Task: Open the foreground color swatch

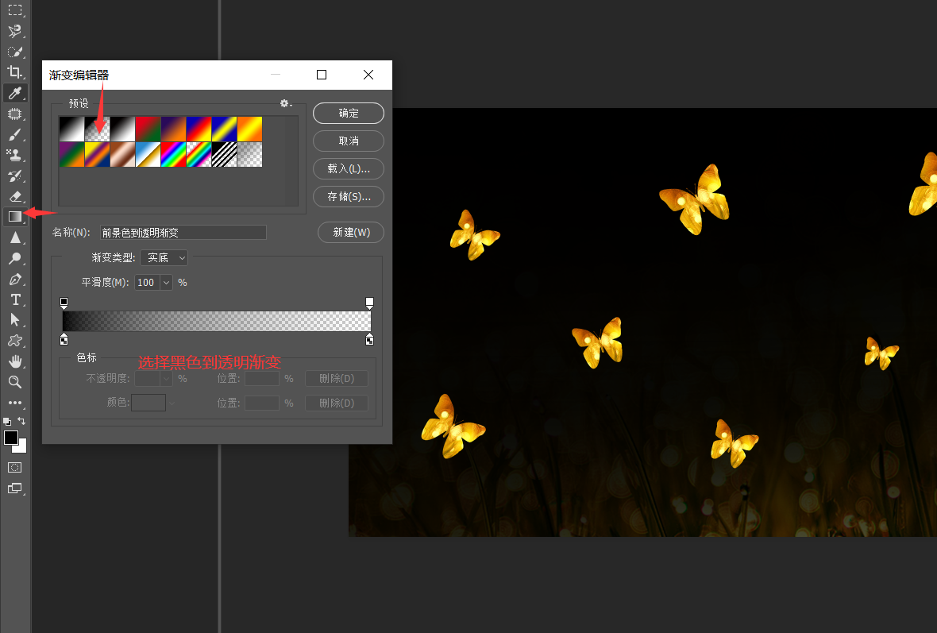Action: 10,438
